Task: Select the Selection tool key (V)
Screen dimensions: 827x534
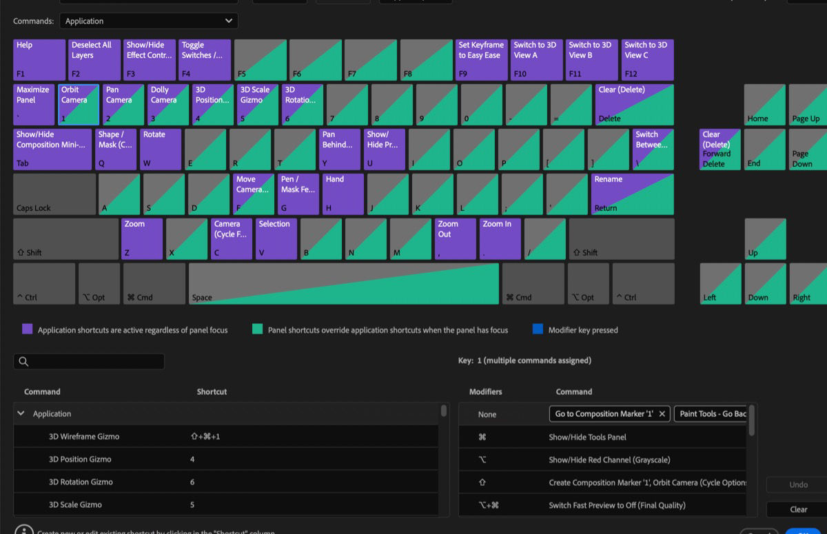Action: click(276, 238)
